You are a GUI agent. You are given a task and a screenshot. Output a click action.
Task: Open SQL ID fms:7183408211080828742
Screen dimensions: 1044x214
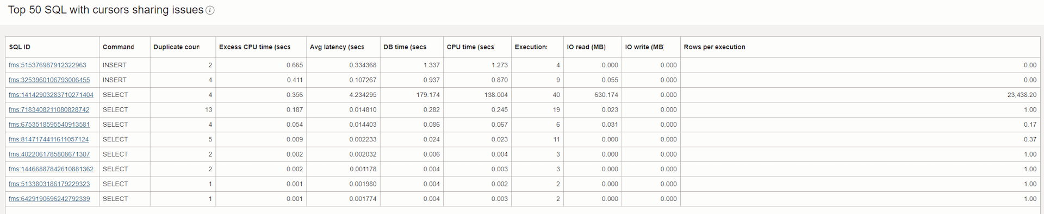(x=49, y=109)
